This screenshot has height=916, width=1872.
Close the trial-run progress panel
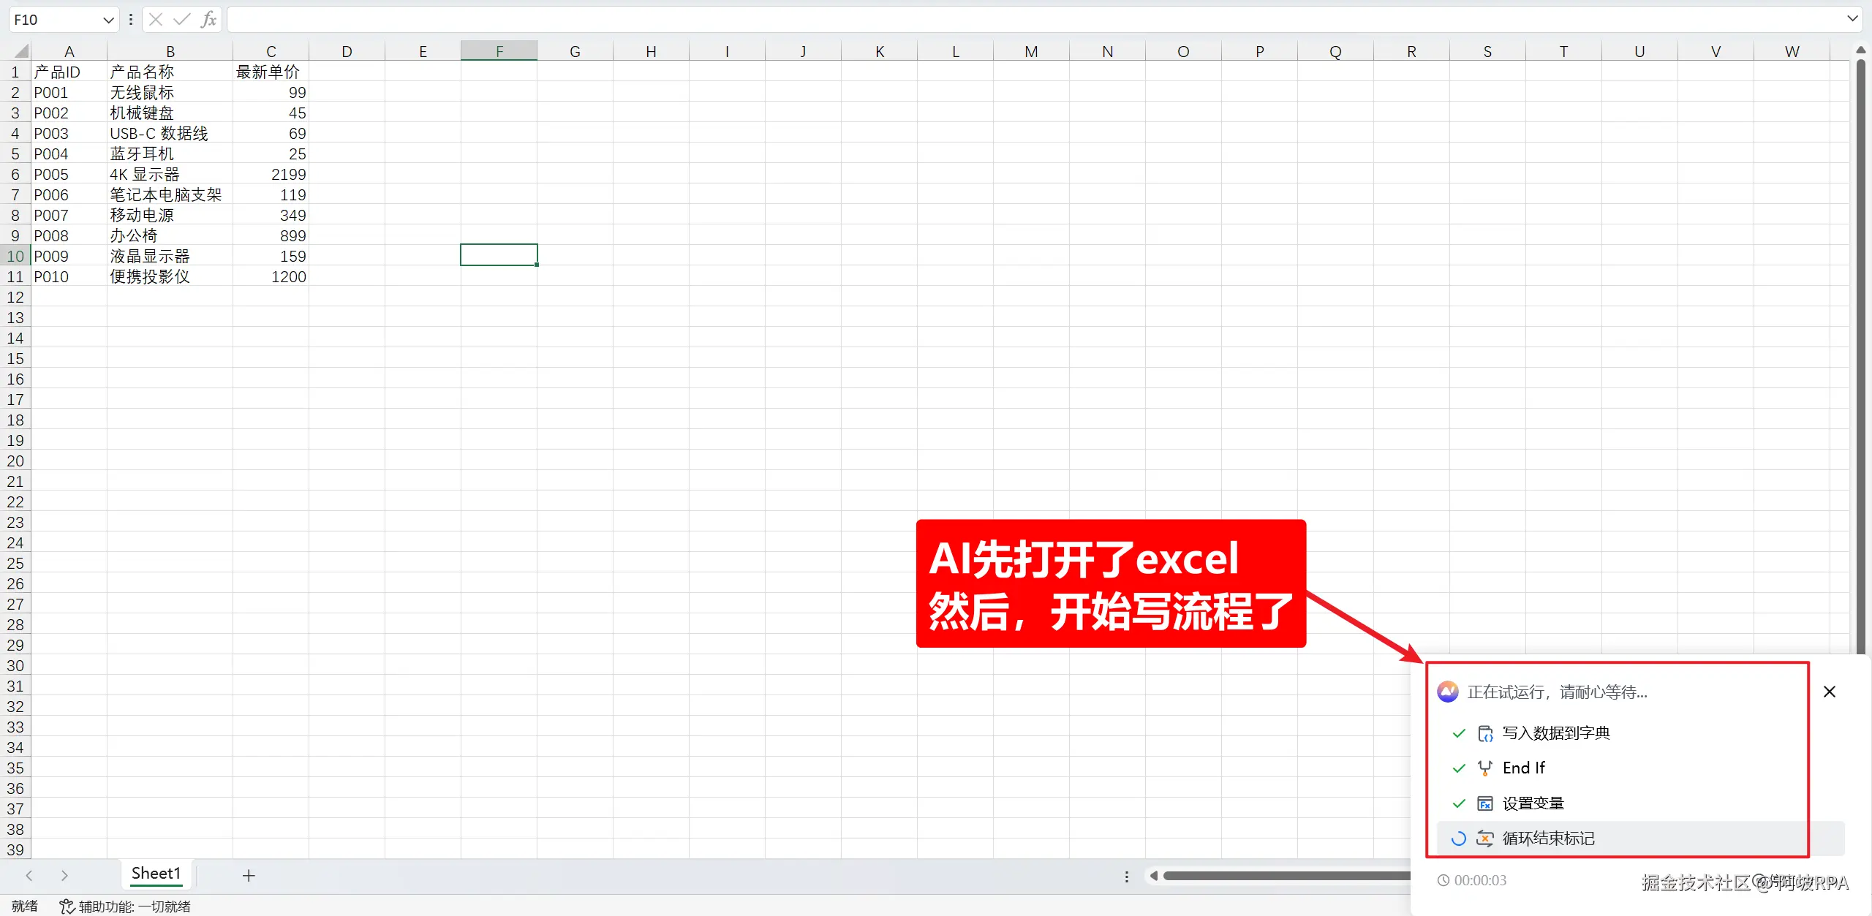[1830, 692]
